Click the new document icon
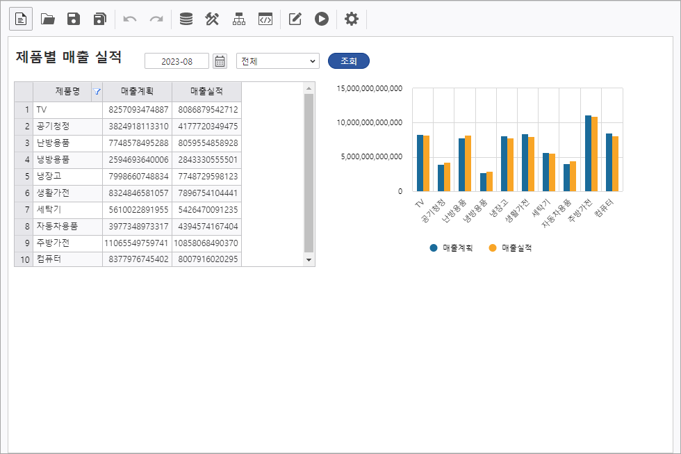This screenshot has width=681, height=454. click(21, 19)
